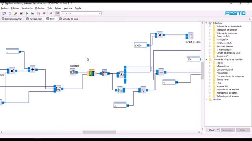Switch to the increase color tab
This screenshot has height=141, width=252.
click(34, 19)
